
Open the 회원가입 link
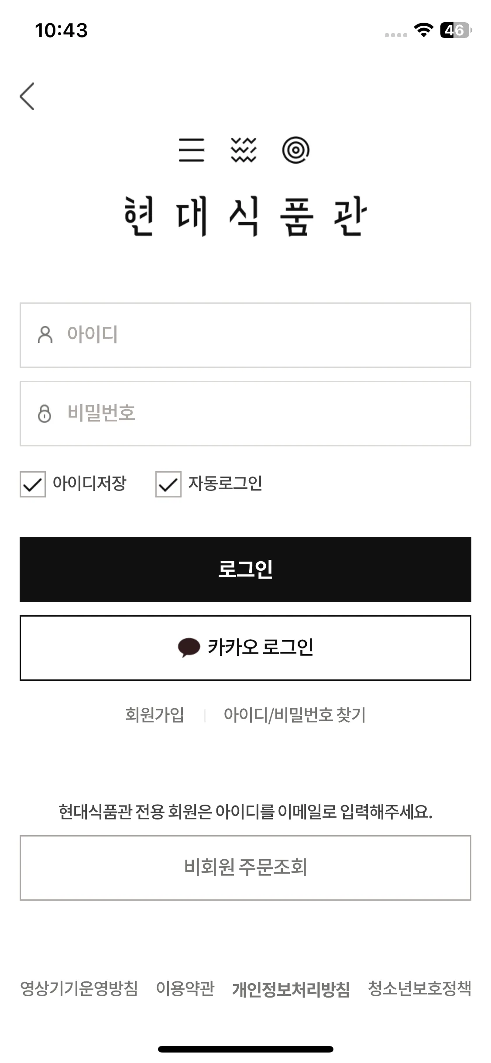coord(155,715)
